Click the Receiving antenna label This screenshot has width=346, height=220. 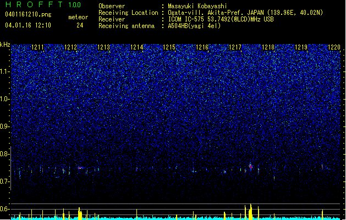[127, 26]
